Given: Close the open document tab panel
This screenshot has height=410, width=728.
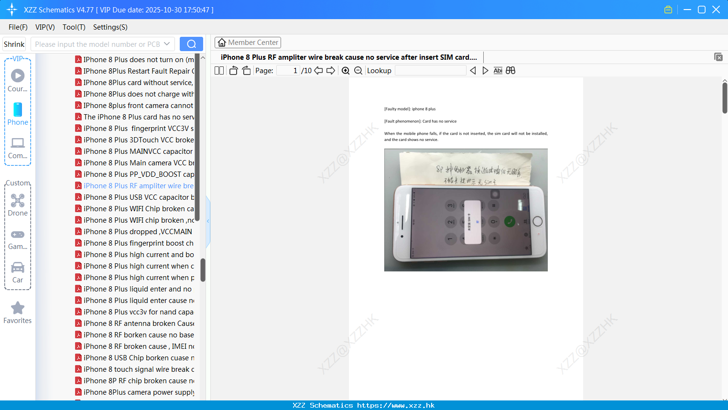Looking at the screenshot, I should pos(718,57).
